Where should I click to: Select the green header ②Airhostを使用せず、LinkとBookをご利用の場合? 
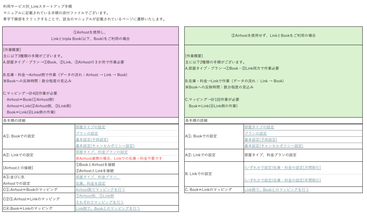pos(273,36)
